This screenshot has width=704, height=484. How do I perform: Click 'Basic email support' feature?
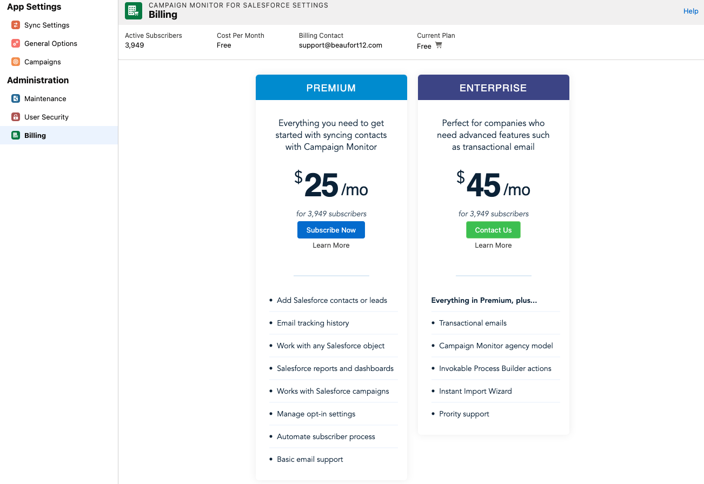[310, 459]
